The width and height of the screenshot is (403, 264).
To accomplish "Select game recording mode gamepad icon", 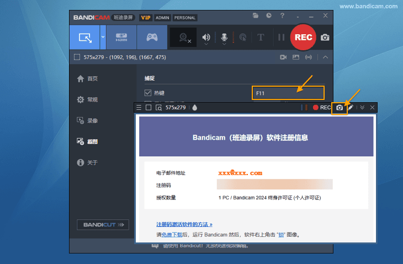I will (x=152, y=37).
